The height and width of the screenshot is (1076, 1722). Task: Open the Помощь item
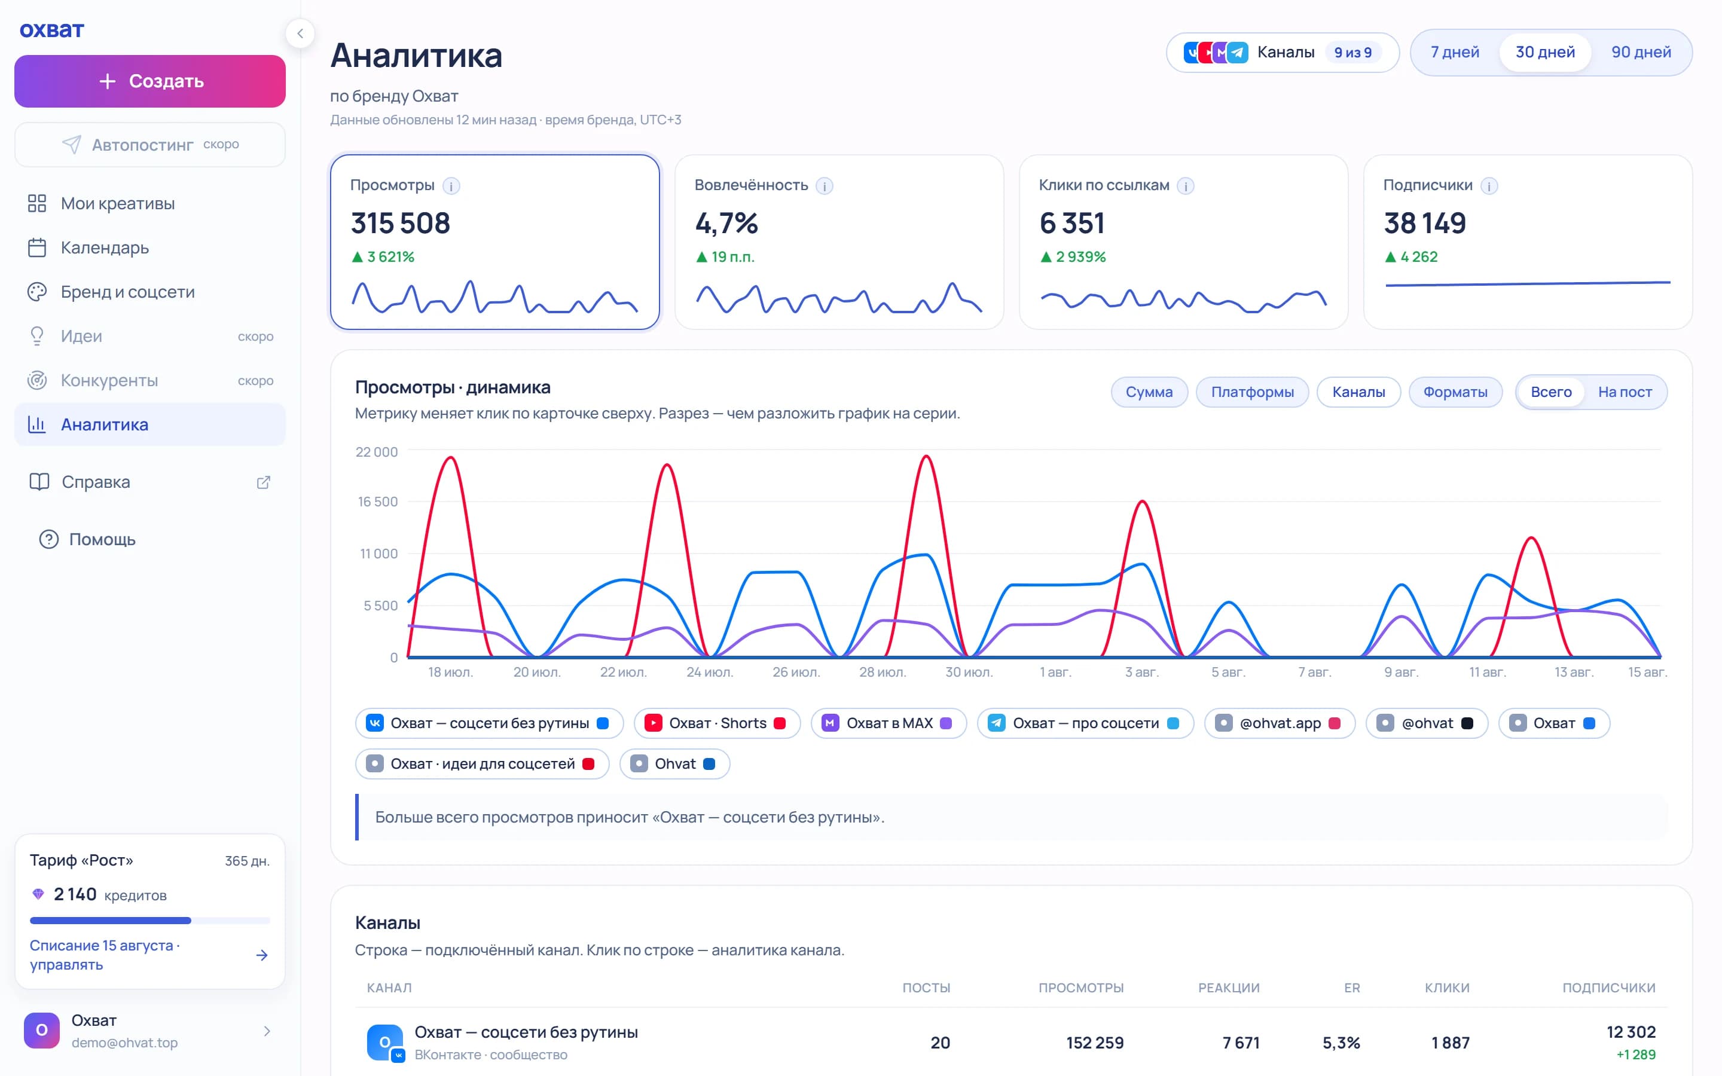[x=150, y=539]
